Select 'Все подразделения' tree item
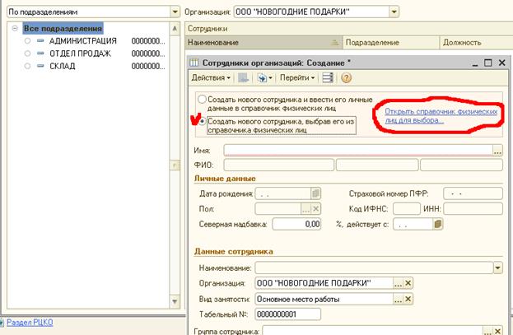513x335 pixels. (63, 29)
